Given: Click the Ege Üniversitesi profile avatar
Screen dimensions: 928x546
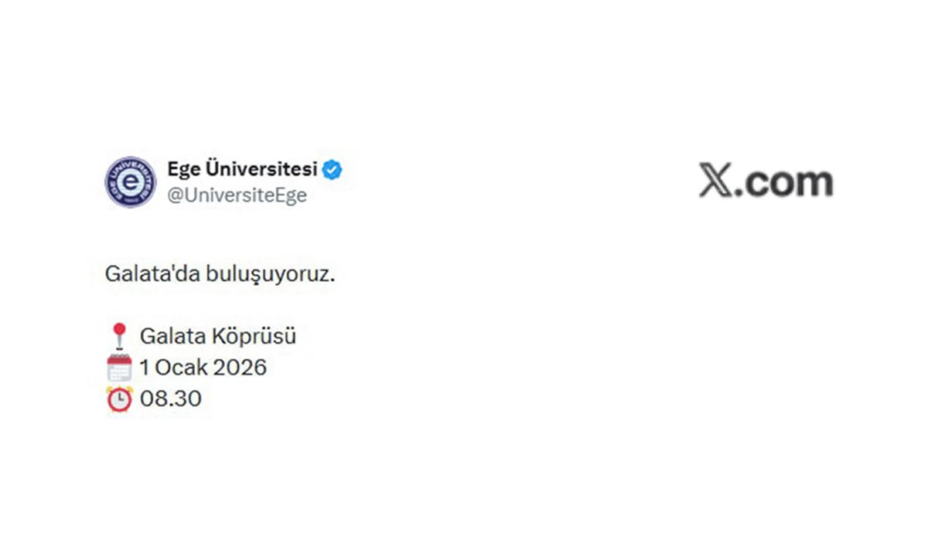Looking at the screenshot, I should tap(130, 182).
